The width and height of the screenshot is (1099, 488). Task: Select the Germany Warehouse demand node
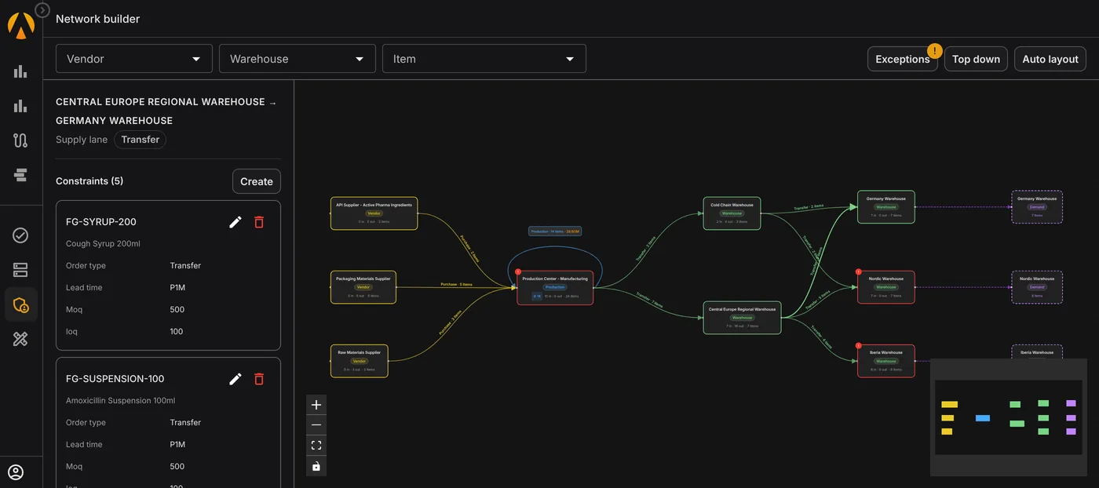[1037, 207]
